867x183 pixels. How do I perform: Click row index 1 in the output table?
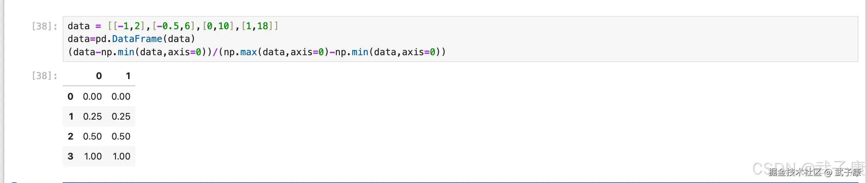[71, 116]
